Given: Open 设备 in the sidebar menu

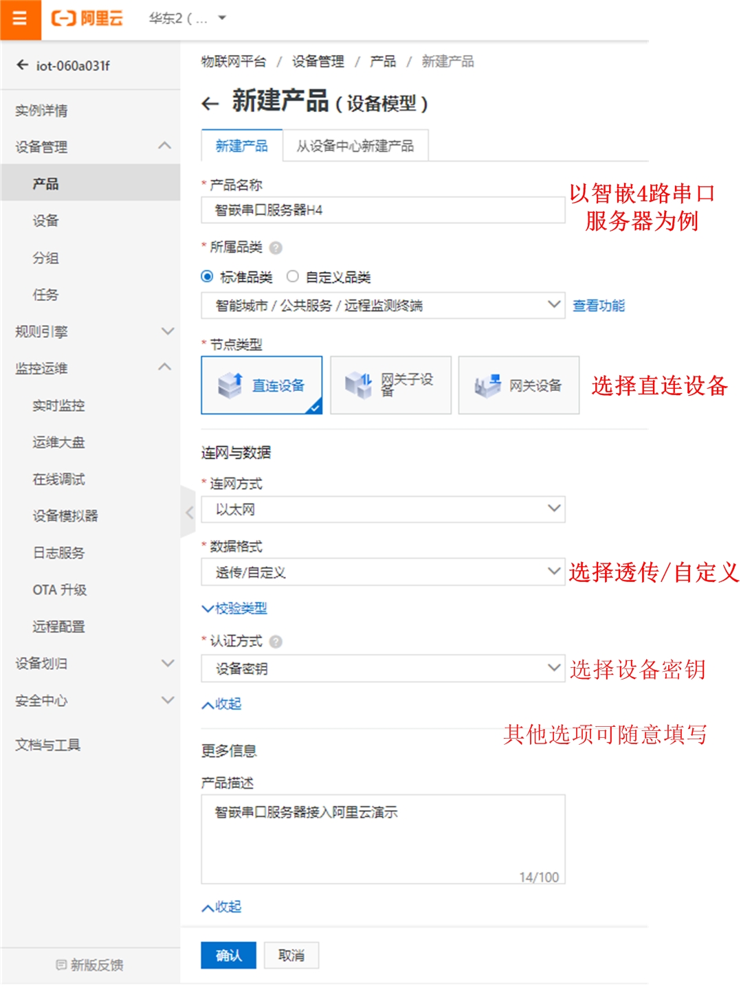Looking at the screenshot, I should pyautogui.click(x=45, y=221).
